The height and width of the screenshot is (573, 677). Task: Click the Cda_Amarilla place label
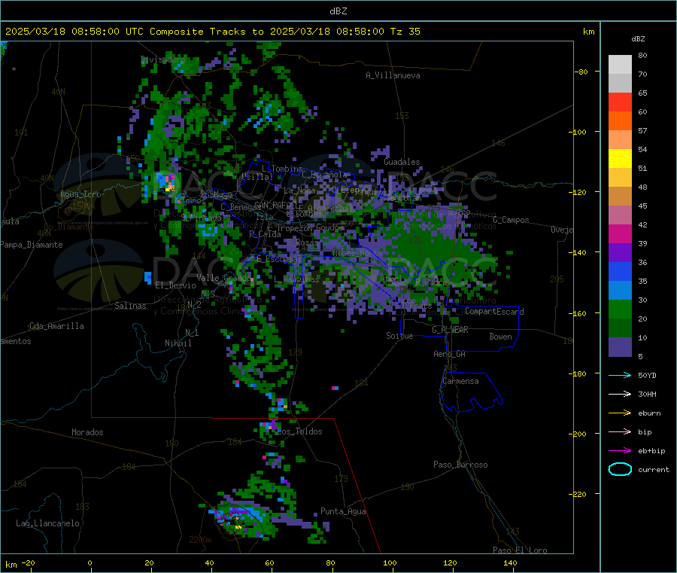56,326
